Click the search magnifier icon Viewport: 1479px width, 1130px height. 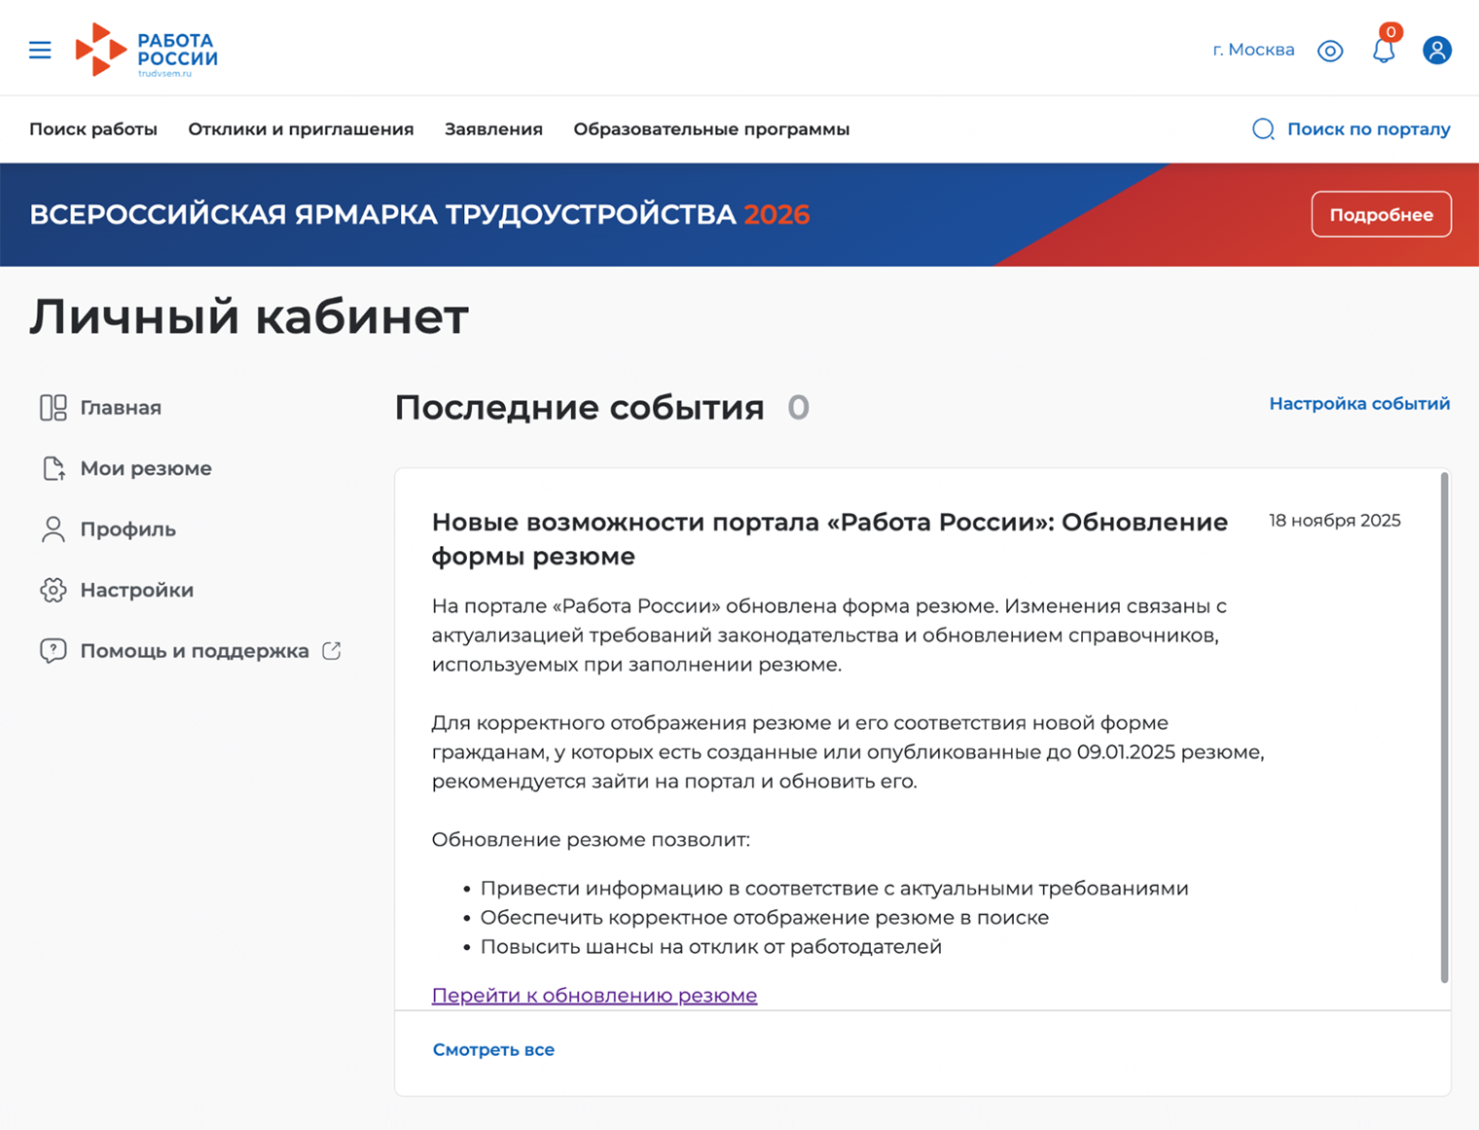click(x=1263, y=129)
